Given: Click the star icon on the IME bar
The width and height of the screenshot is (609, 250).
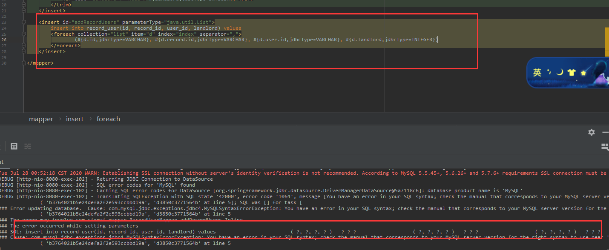Looking at the screenshot, I should pyautogui.click(x=583, y=73).
